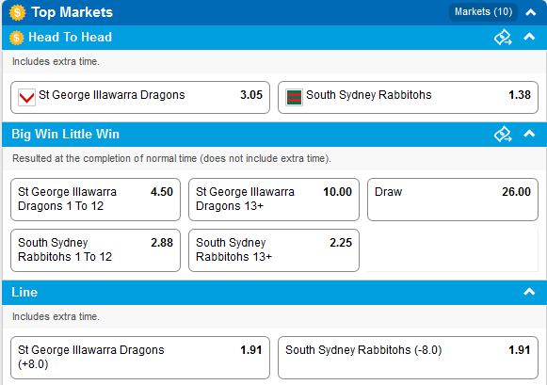Select Dragons (+8.0) line at 1.91
Viewport: 547px width, 385px height.
140,358
